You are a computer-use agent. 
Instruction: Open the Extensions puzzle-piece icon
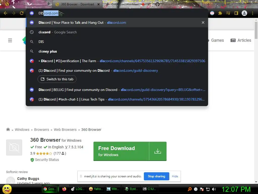[220, 13]
